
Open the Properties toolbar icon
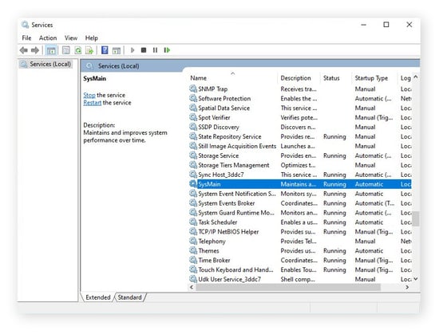tap(66, 50)
